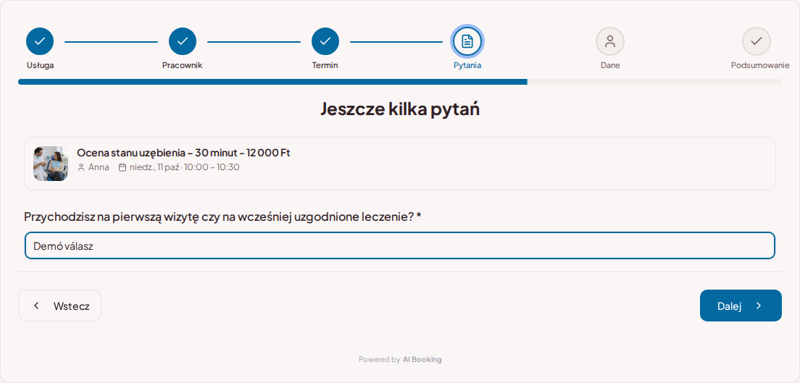Select the Podsumowanie step label
The width and height of the screenshot is (800, 383).
tap(760, 65)
